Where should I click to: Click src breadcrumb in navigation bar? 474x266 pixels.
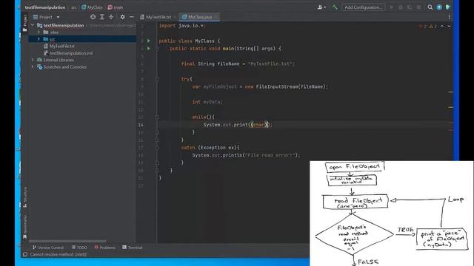[74, 7]
